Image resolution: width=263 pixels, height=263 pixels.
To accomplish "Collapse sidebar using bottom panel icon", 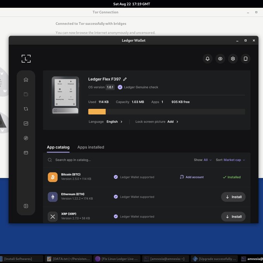I will [x=26, y=206].
